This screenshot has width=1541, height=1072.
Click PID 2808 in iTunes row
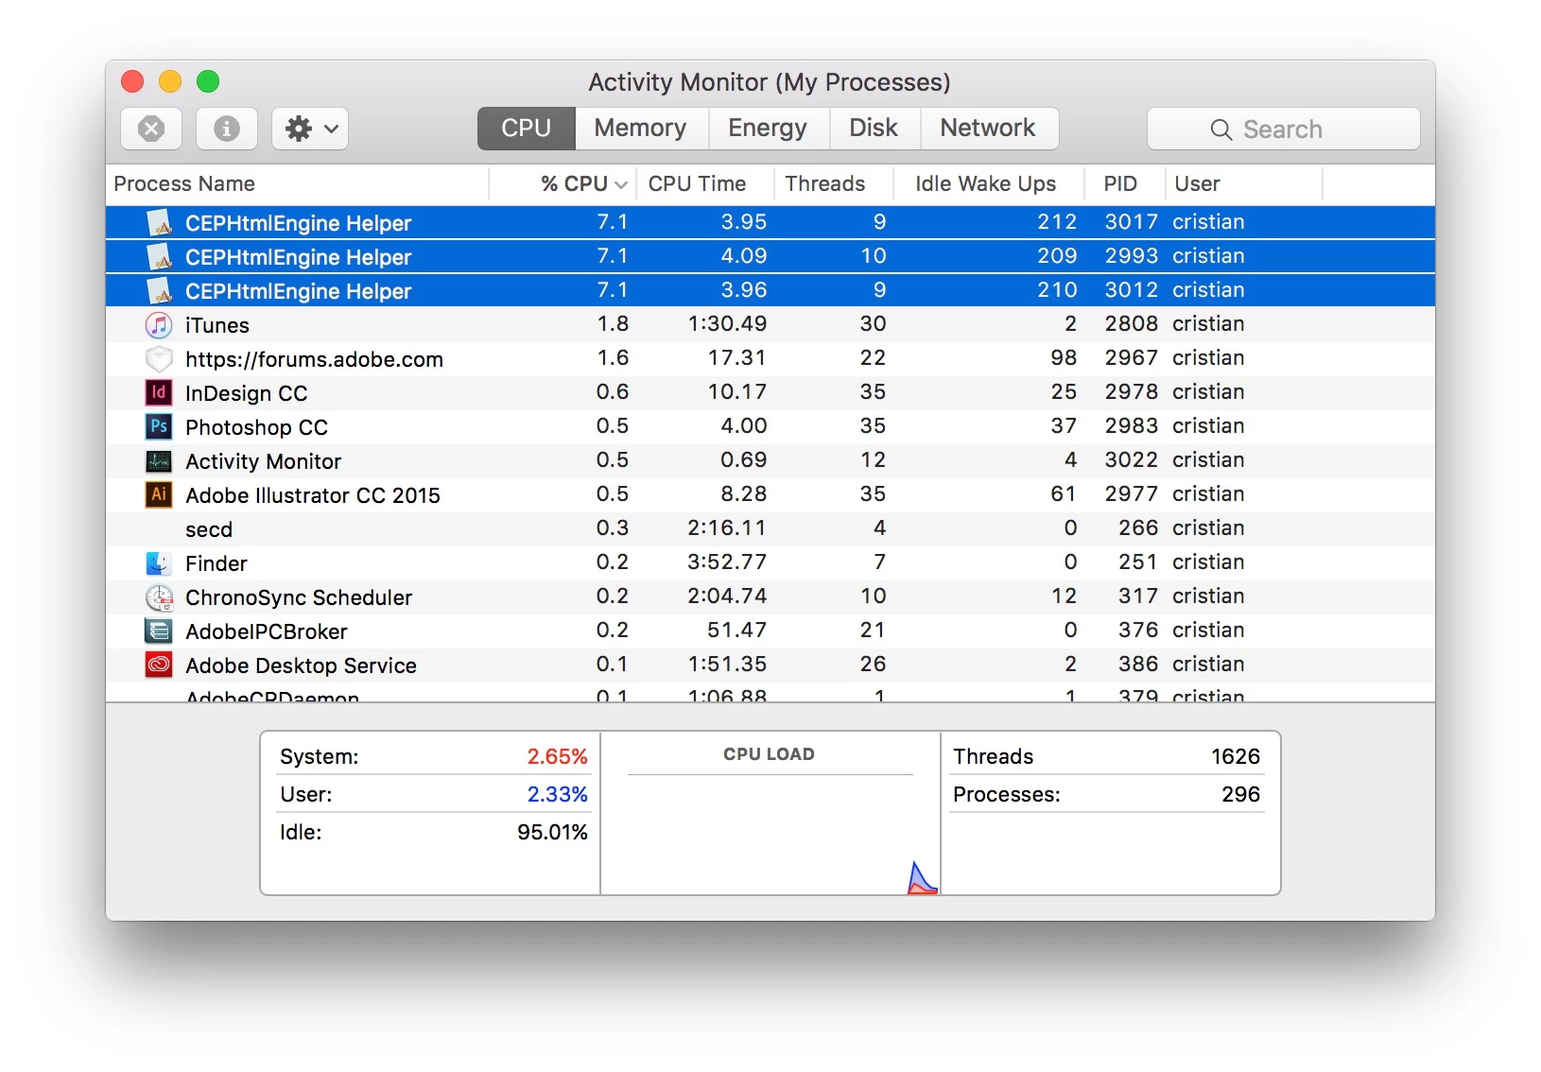[x=1132, y=324]
